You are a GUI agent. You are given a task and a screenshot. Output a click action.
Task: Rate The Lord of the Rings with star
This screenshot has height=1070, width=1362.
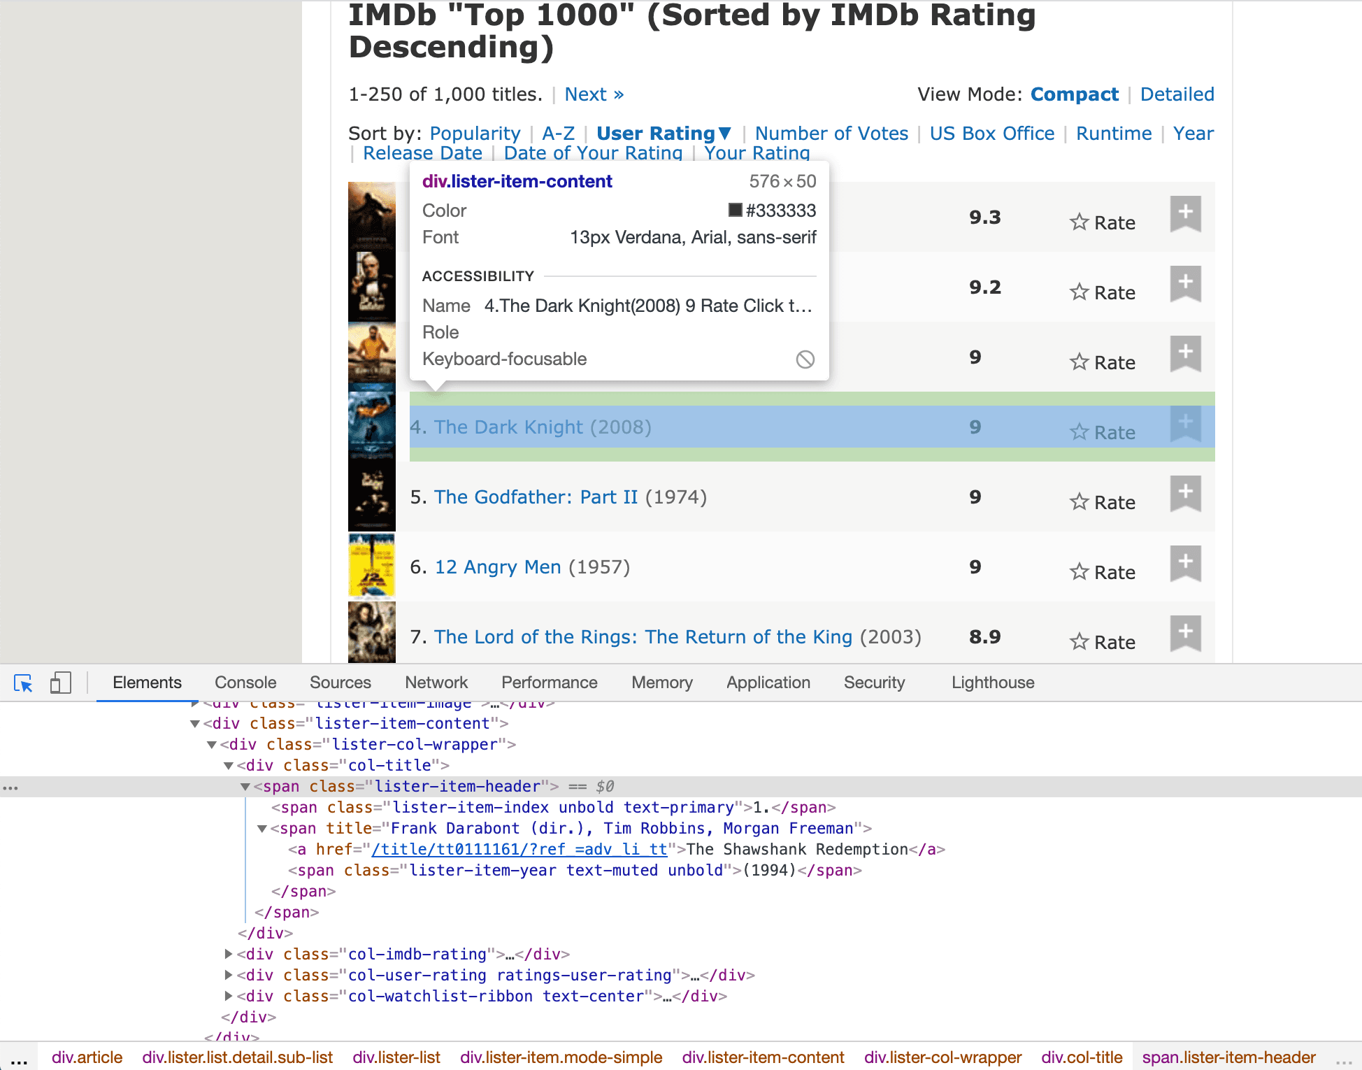click(x=1080, y=642)
